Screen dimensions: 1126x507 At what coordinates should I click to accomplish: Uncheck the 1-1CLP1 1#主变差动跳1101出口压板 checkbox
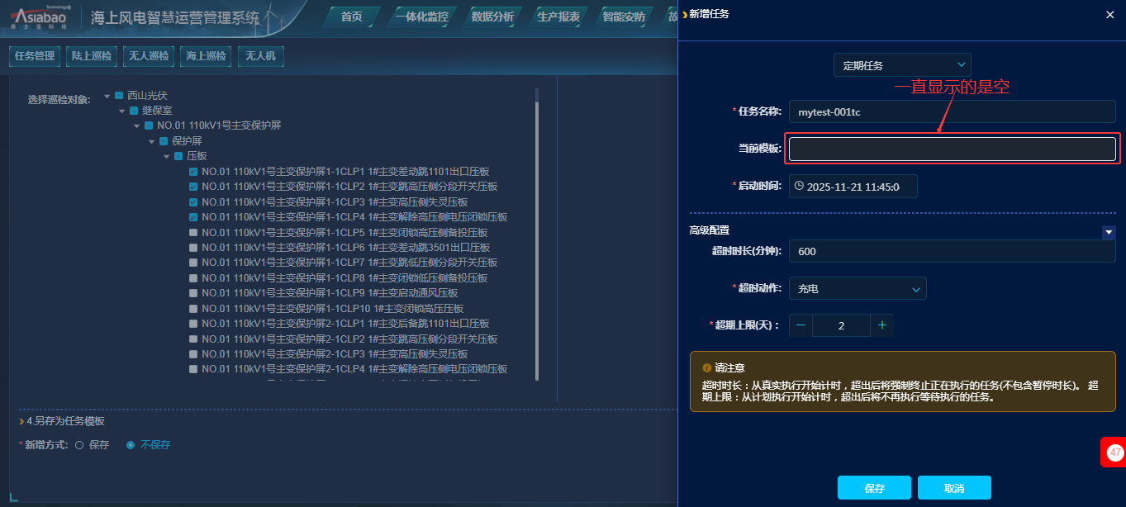pyautogui.click(x=193, y=172)
